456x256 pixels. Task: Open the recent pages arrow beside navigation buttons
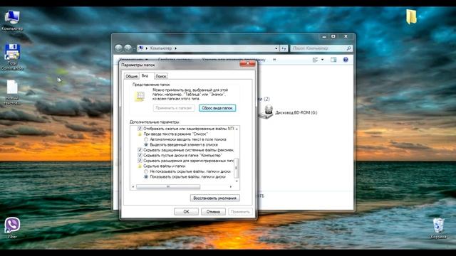pyautogui.click(x=134, y=48)
